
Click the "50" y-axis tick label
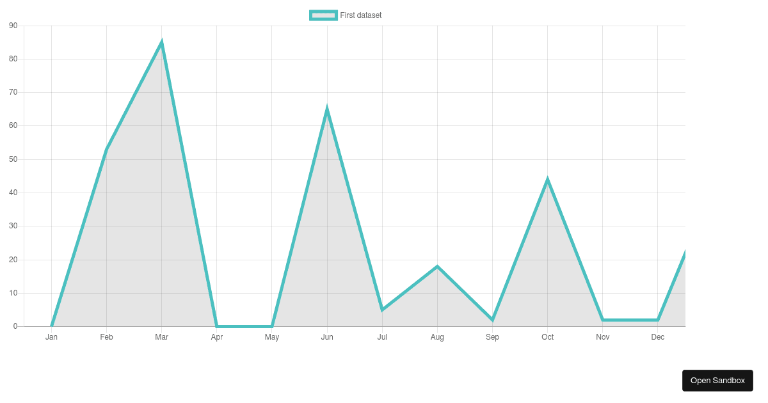(x=13, y=159)
